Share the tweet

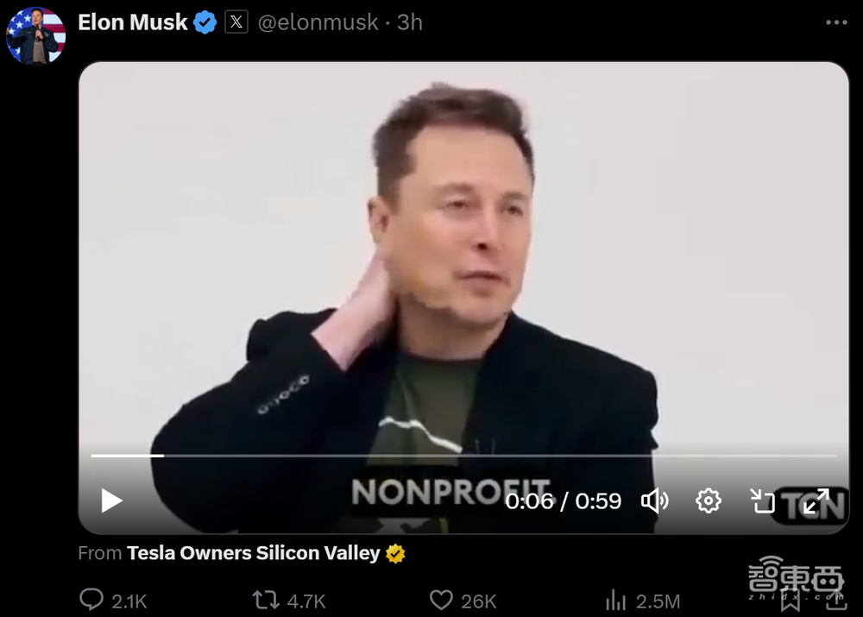[836, 601]
